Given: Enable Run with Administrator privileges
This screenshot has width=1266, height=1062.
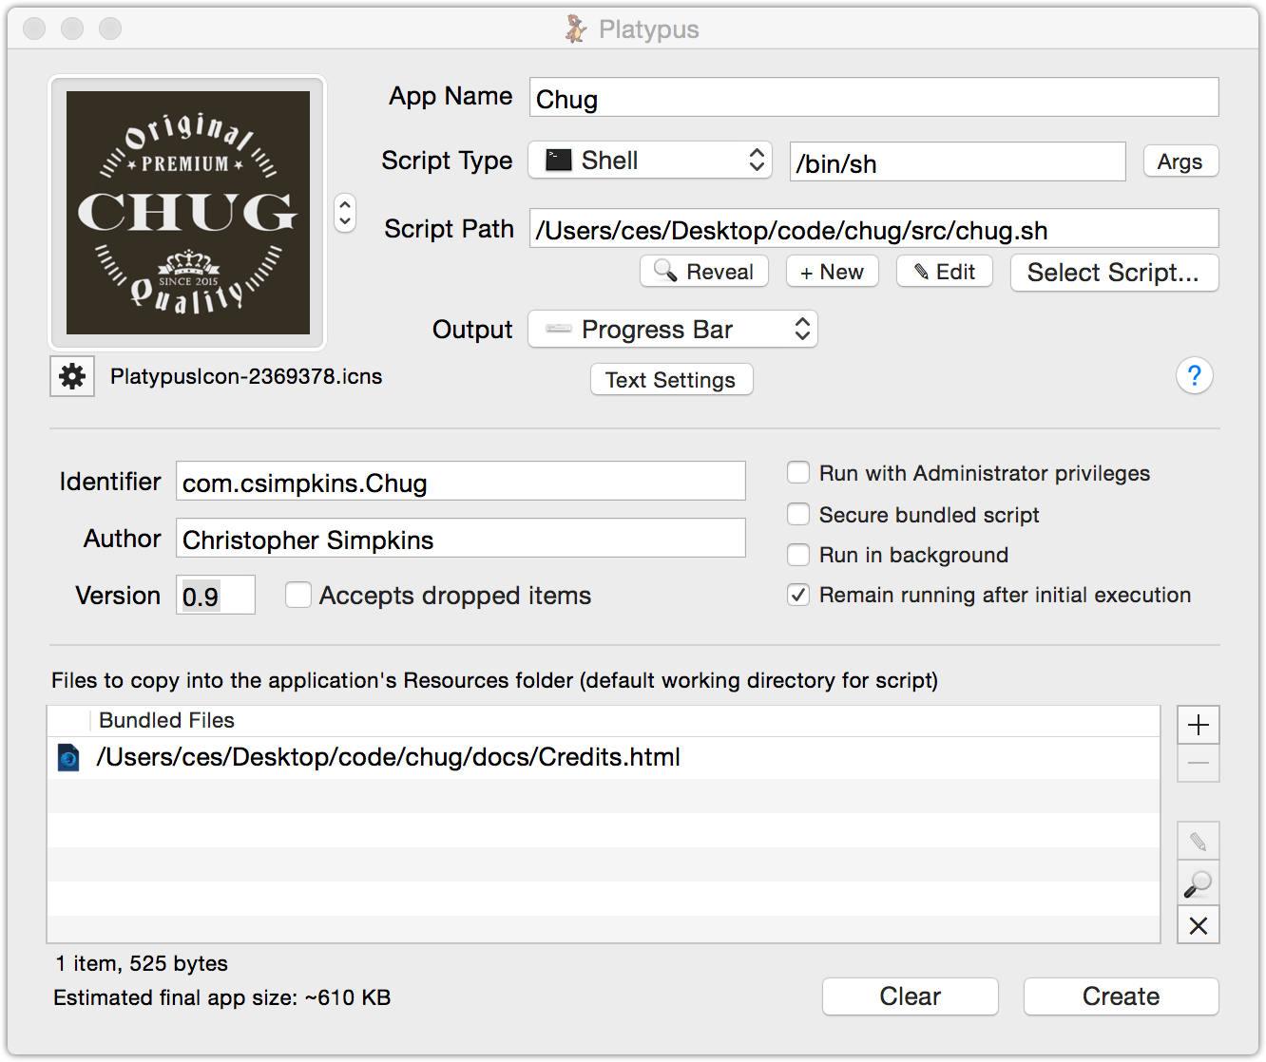Looking at the screenshot, I should (x=798, y=473).
